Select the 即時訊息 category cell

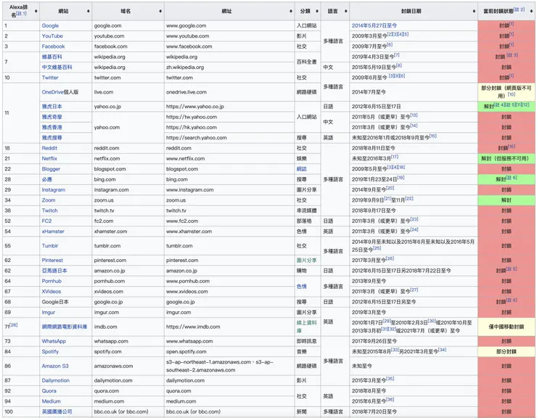(307, 341)
